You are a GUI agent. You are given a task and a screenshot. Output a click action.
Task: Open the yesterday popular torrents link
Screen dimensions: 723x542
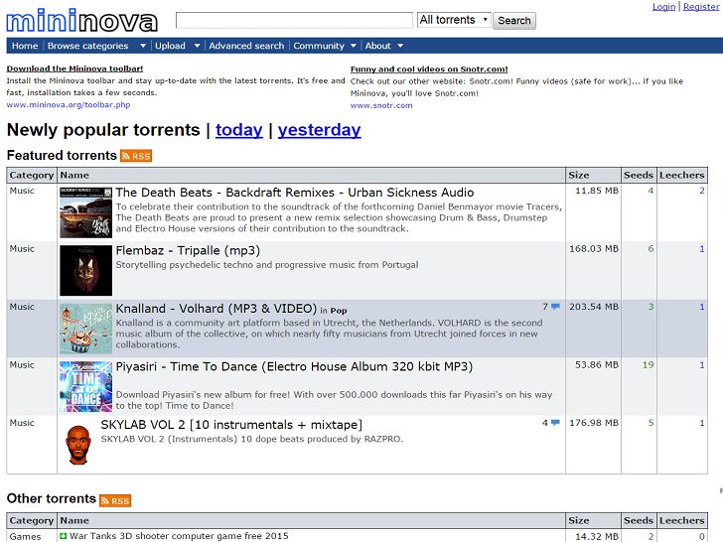pos(319,130)
